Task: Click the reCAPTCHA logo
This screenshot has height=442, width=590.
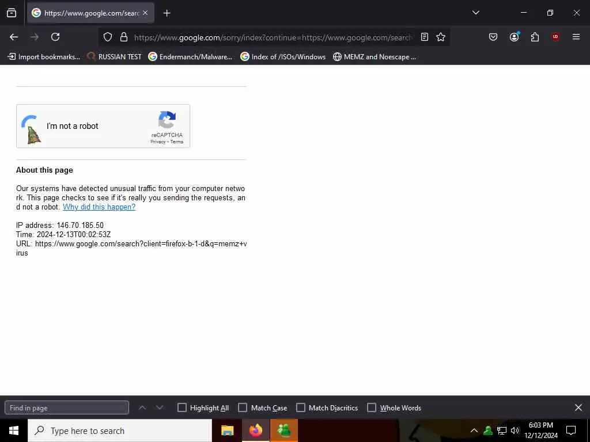Action: click(x=167, y=120)
